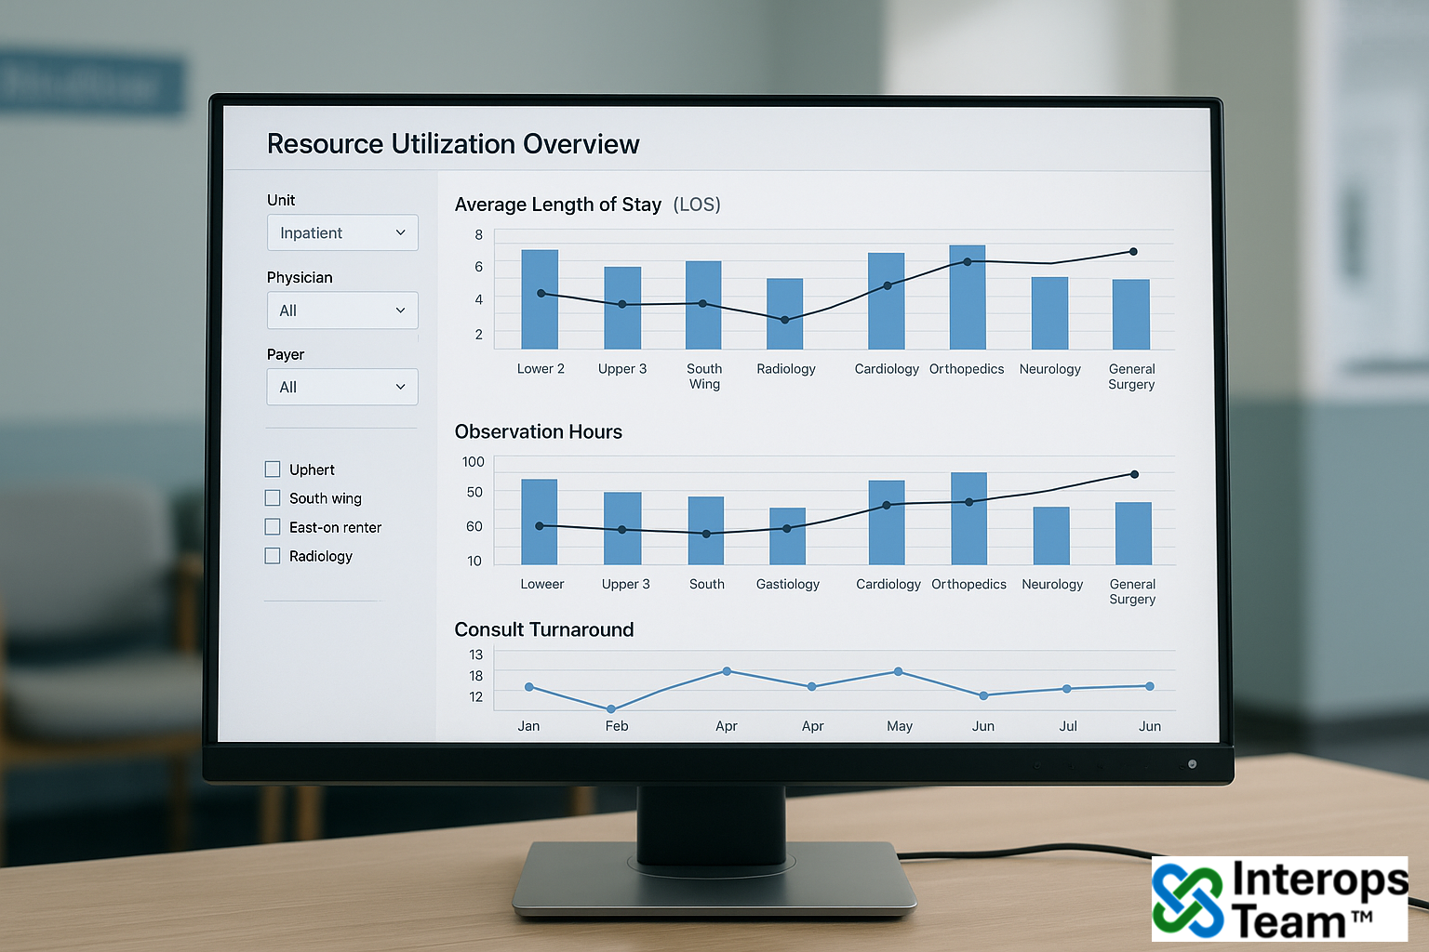Click the Consult Turnaround heading
Screen dimensions: 1429x952
(x=544, y=629)
